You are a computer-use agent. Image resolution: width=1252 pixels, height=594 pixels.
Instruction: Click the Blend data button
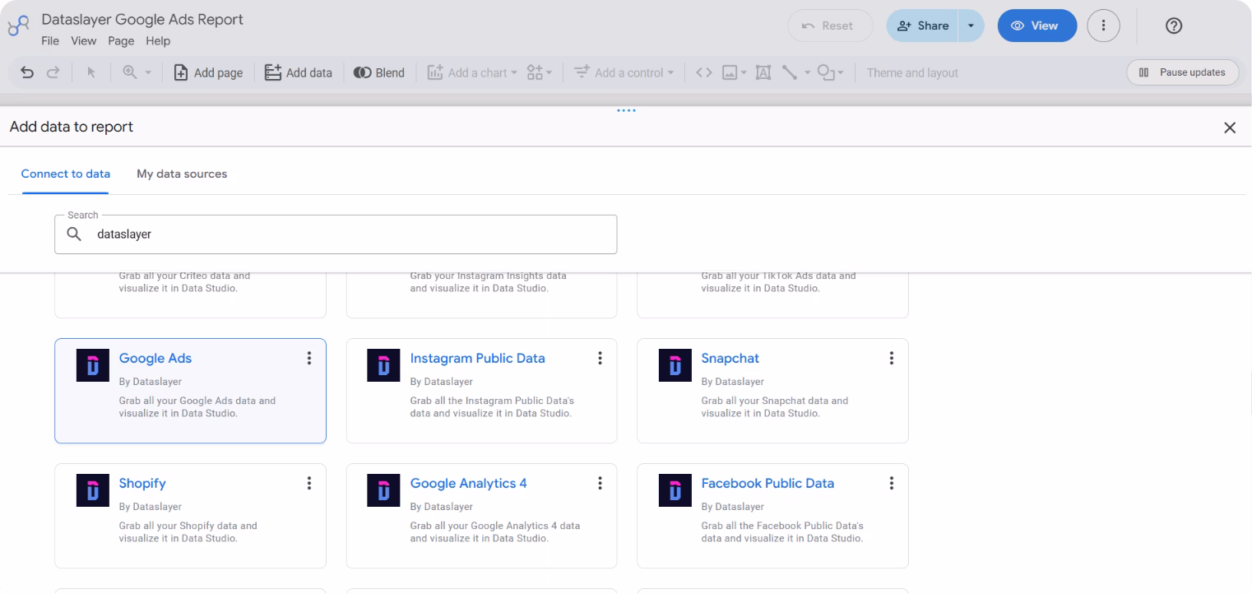coord(379,72)
